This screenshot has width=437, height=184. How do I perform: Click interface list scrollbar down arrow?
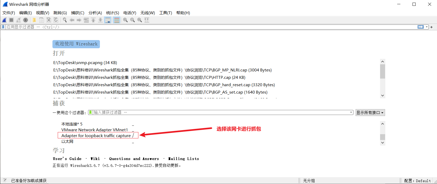pyautogui.click(x=383, y=143)
